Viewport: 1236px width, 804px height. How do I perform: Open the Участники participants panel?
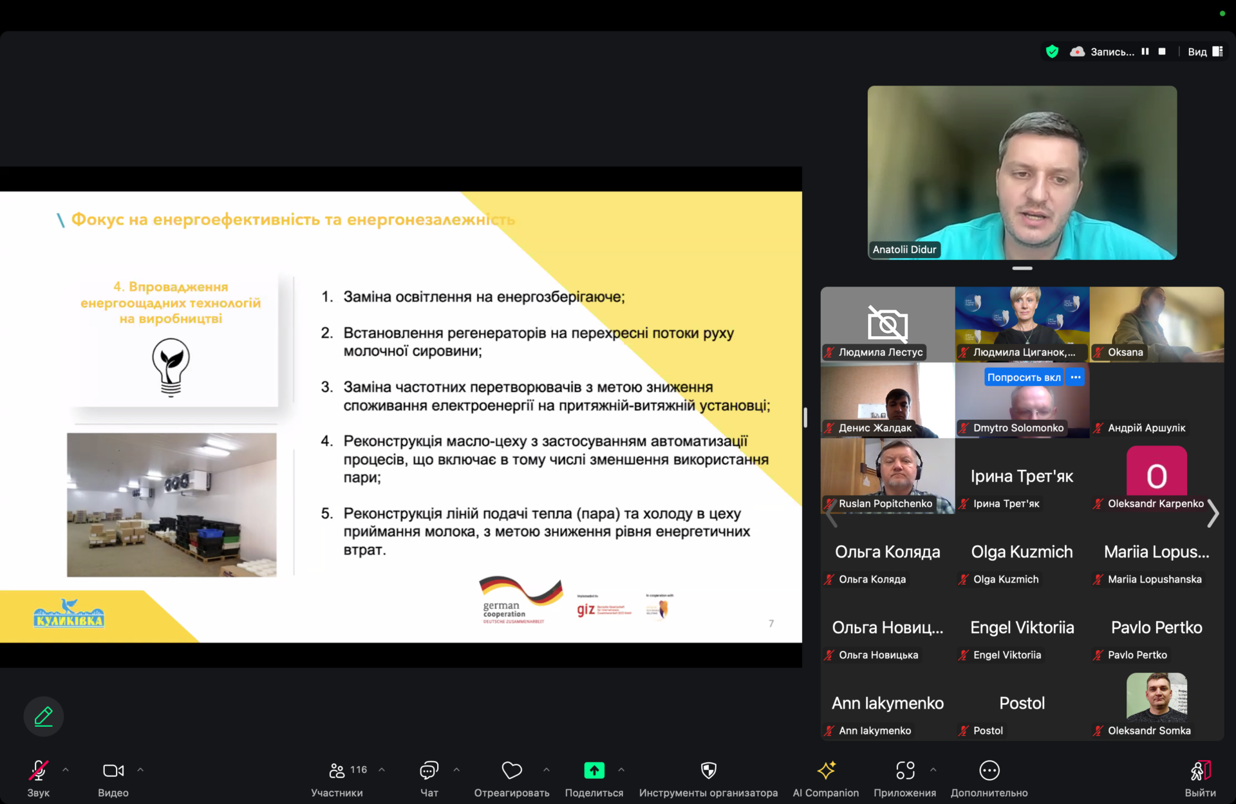(337, 771)
